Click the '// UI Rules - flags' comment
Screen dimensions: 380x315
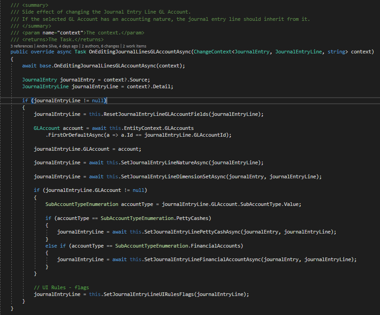click(x=62, y=287)
